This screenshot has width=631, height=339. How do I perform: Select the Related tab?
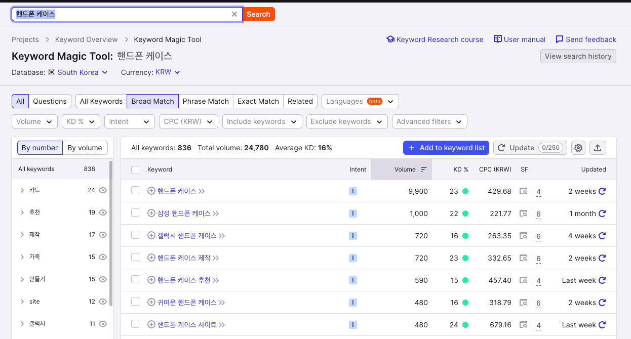(300, 101)
